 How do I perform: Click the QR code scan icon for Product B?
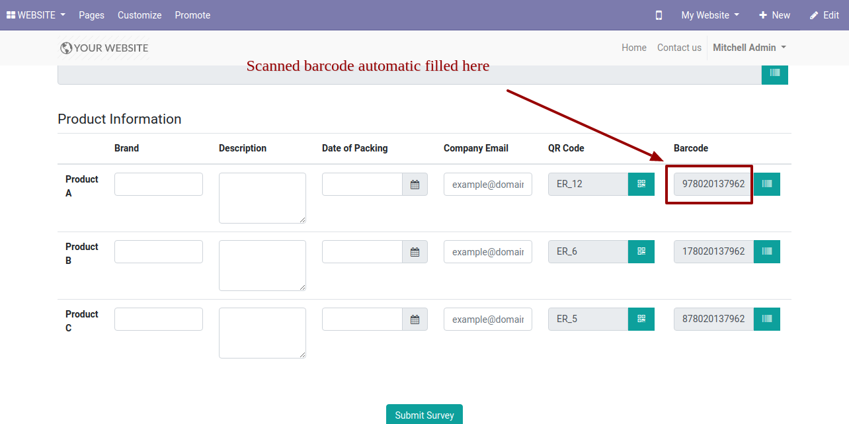(641, 251)
